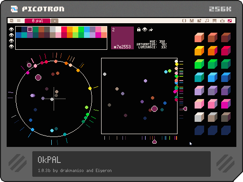
Task: Toggle the padlock lock on color 2
Action: click(x=139, y=29)
